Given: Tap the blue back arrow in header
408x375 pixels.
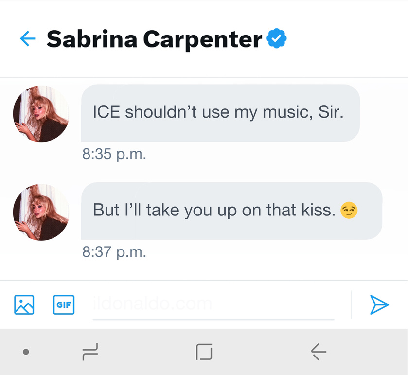Looking at the screenshot, I should pyautogui.click(x=28, y=38).
